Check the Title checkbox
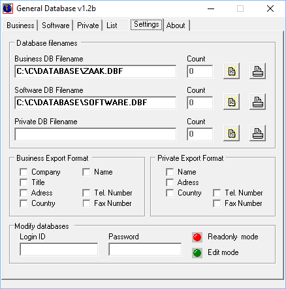Image resolution: width=286 pixels, height=289 pixels. tap(24, 182)
